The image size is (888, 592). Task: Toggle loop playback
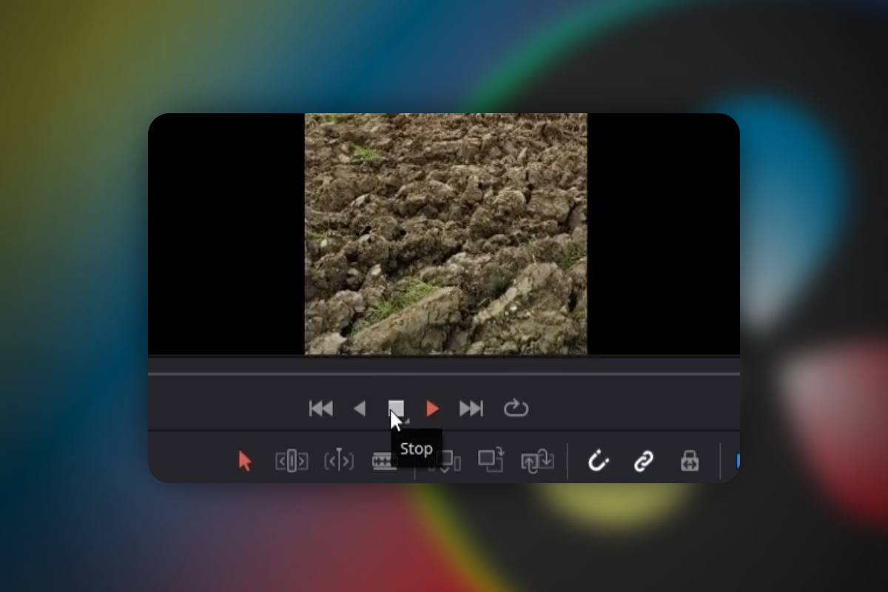click(x=516, y=408)
